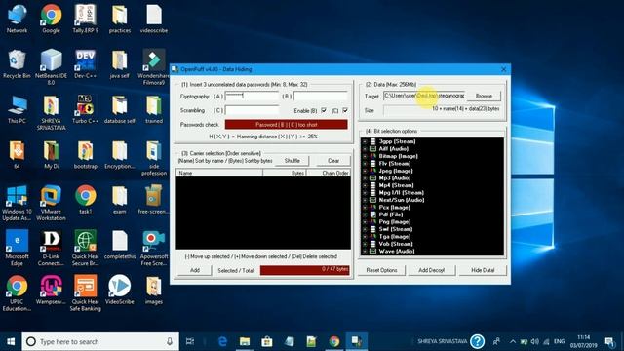624x351 pixels.
Task: Launch D-Link Connection shortcut
Action: pyautogui.click(x=51, y=248)
